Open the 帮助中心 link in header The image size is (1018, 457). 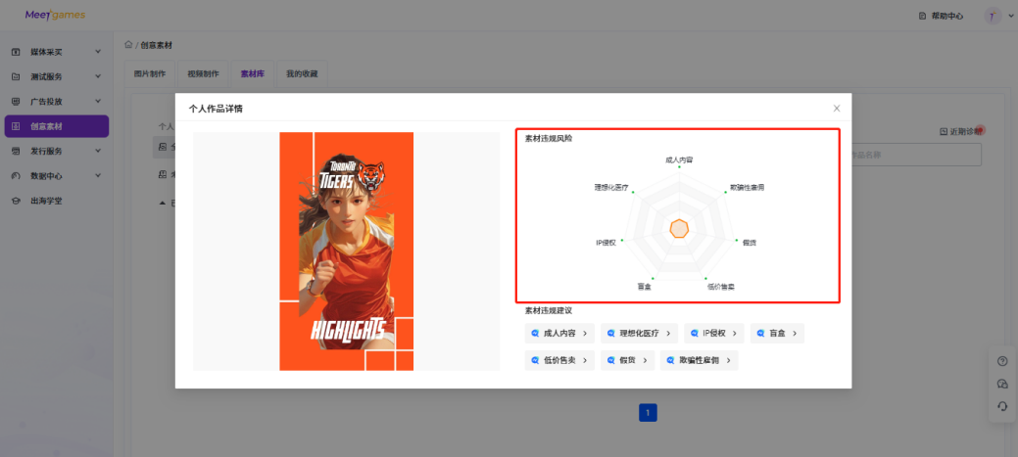coord(940,16)
